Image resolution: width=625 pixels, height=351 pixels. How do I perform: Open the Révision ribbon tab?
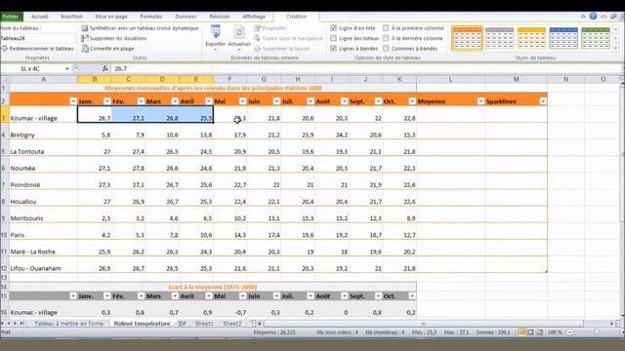[x=219, y=17]
